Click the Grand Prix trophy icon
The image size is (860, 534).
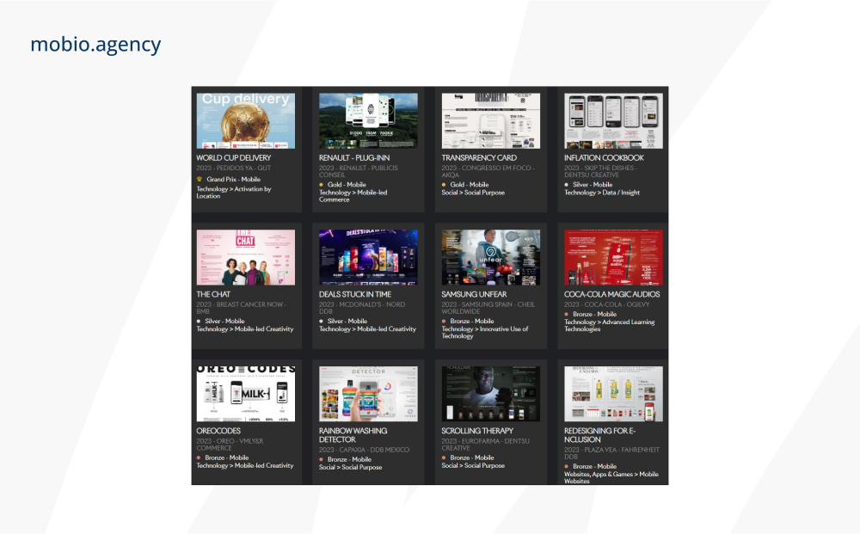(x=200, y=179)
